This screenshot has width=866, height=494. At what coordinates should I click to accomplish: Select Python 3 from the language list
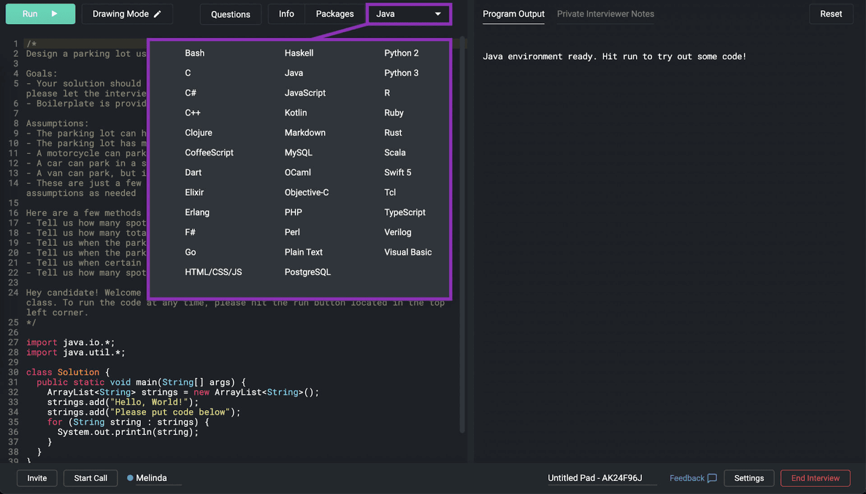(x=401, y=73)
